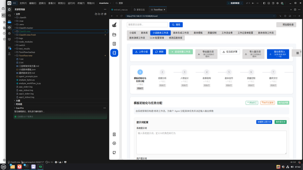Click the green 保存提示词 button
This screenshot has height=170, width=303.
pyautogui.click(x=280, y=122)
